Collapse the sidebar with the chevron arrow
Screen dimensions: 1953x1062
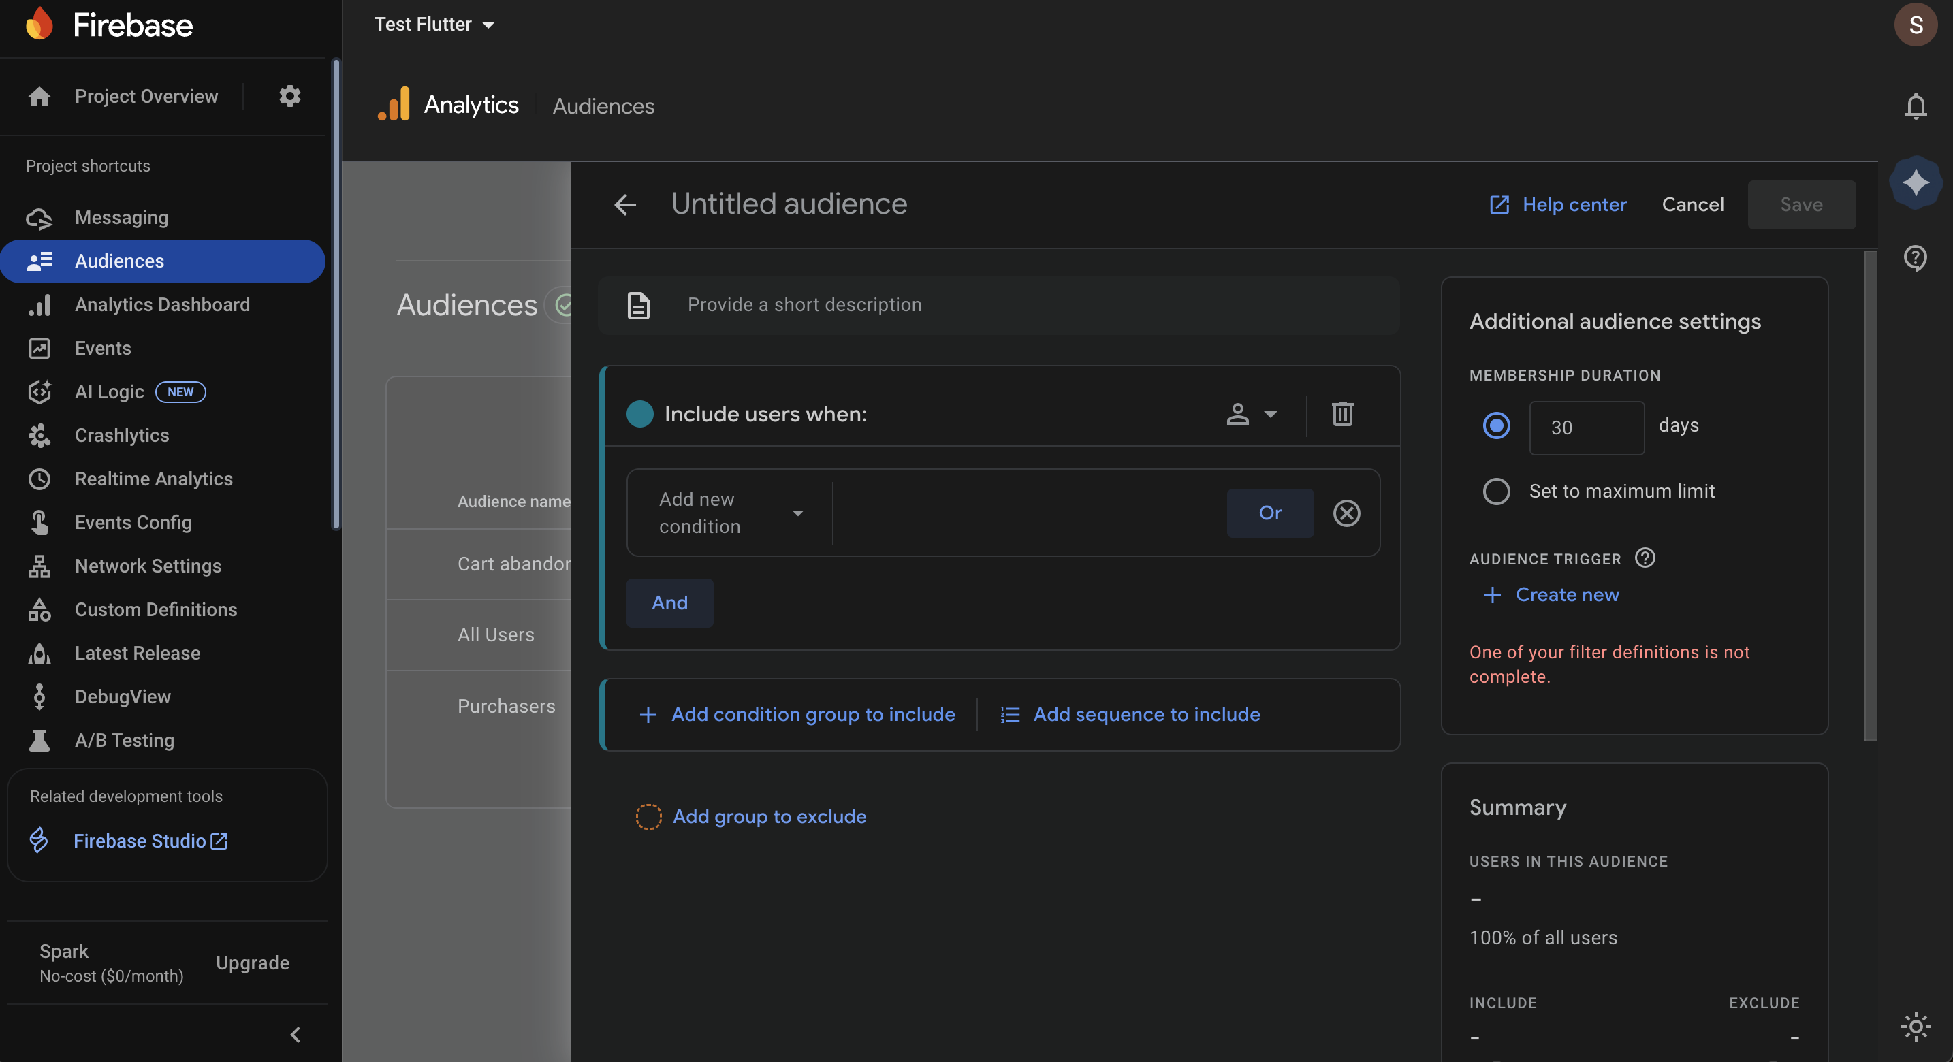pos(296,1034)
